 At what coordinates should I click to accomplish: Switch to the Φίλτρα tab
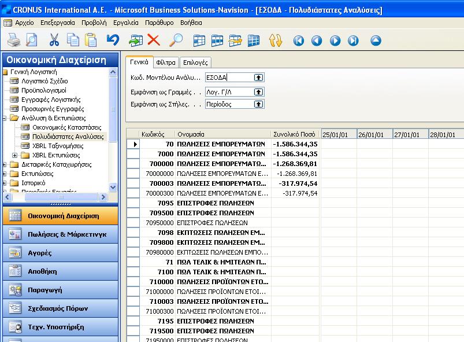tap(166, 62)
